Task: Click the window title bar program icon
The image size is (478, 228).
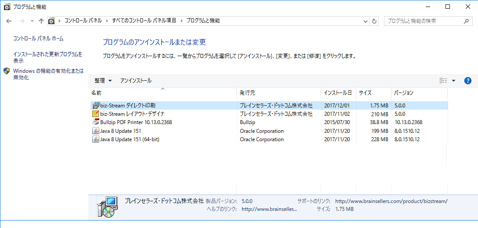Action: click(x=7, y=7)
